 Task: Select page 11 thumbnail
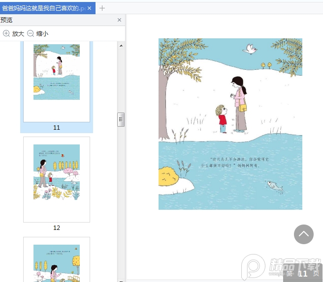tap(57, 82)
